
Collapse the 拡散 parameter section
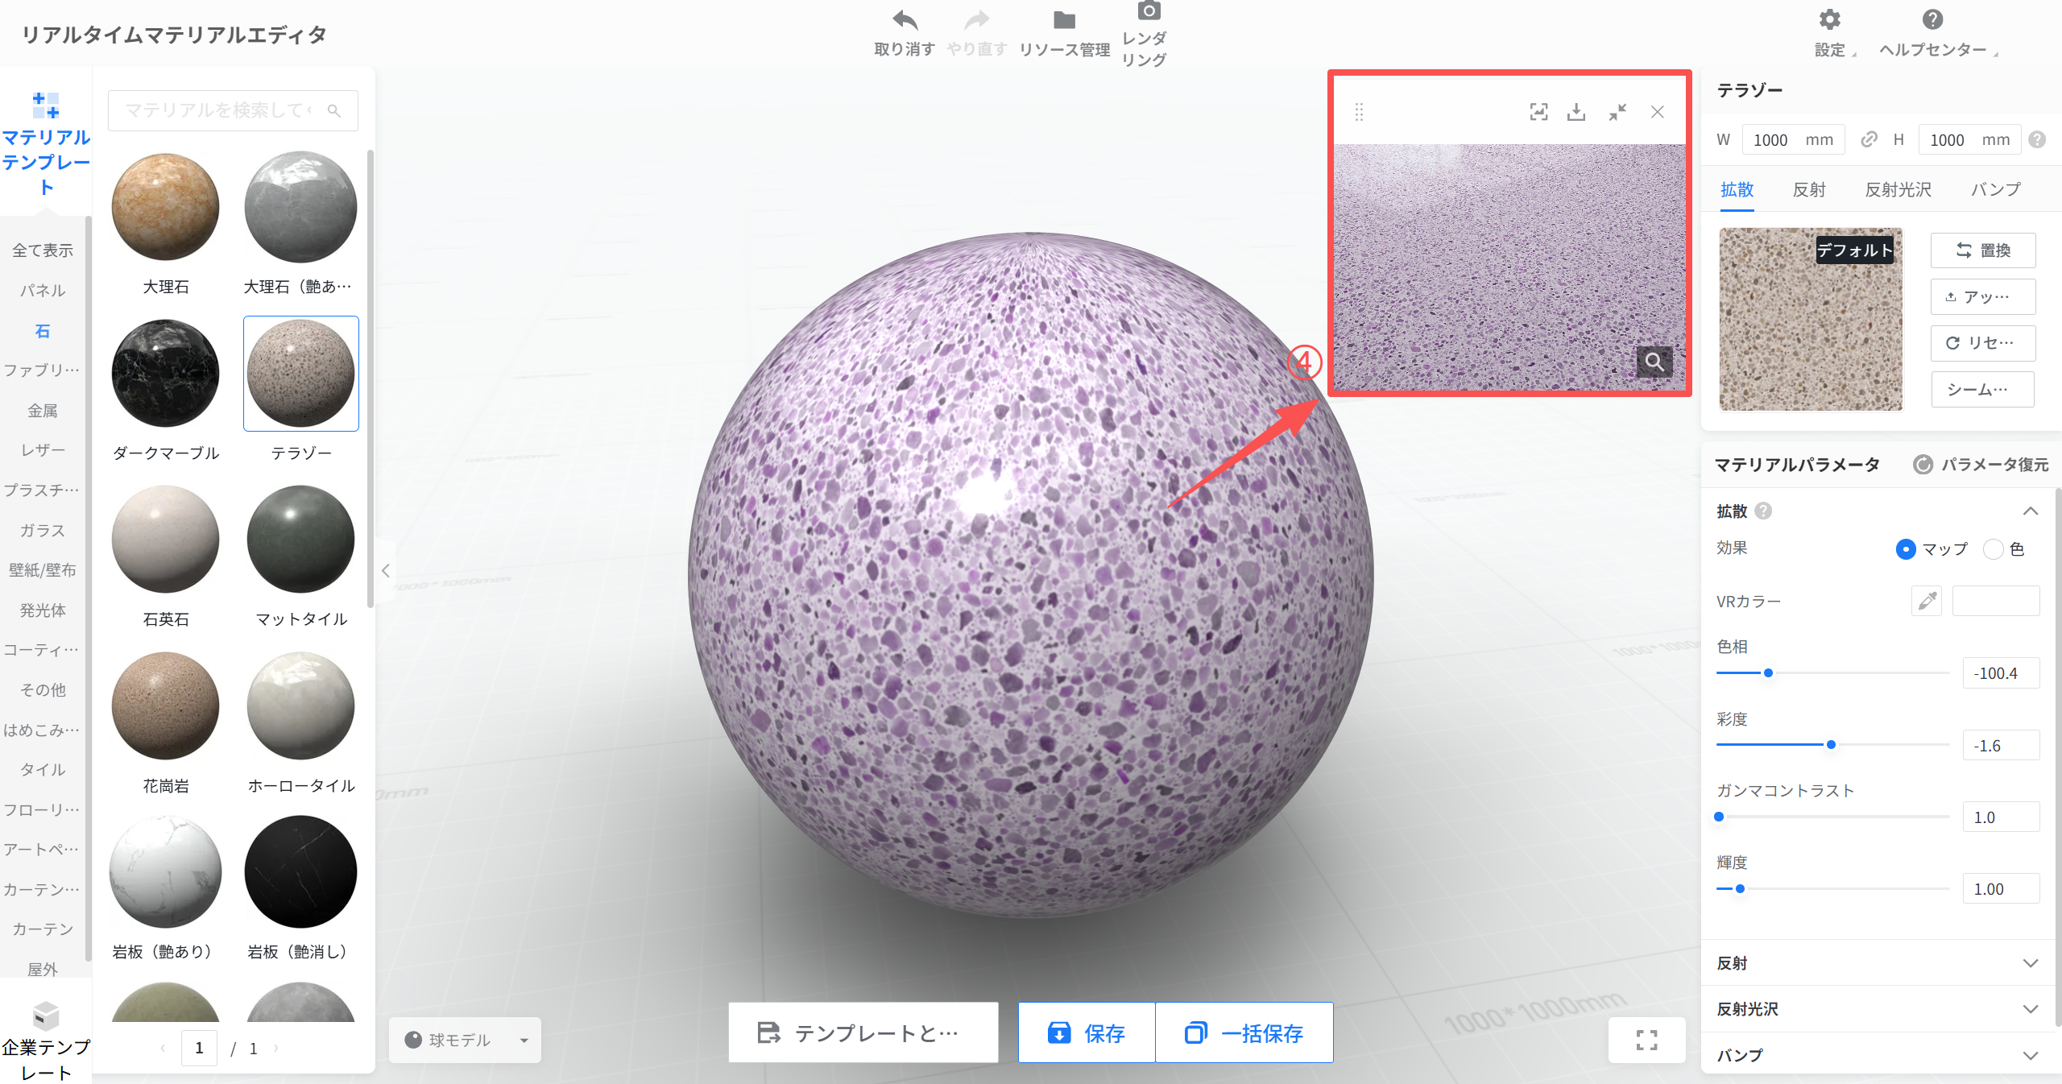coord(2031,511)
